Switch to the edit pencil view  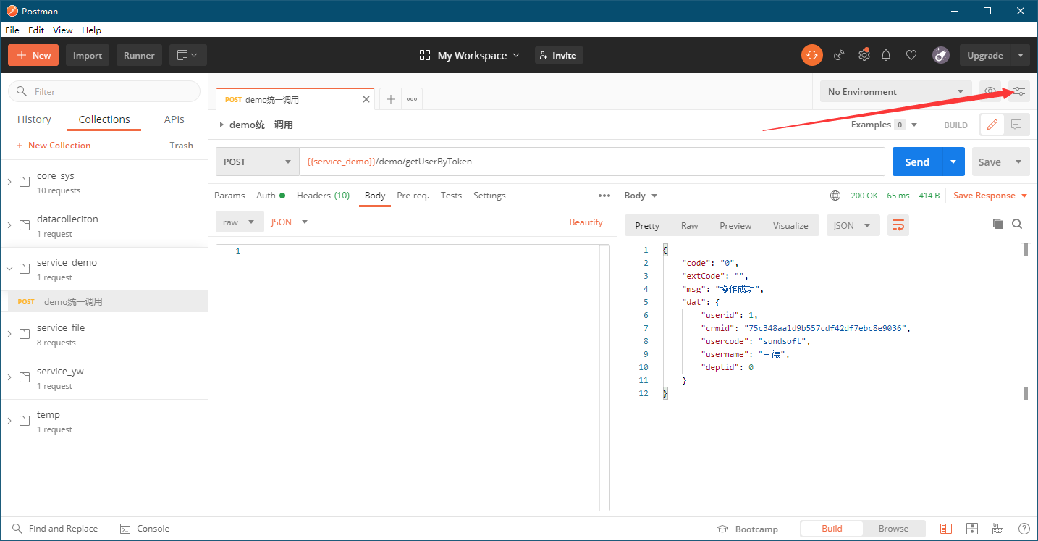pos(992,125)
